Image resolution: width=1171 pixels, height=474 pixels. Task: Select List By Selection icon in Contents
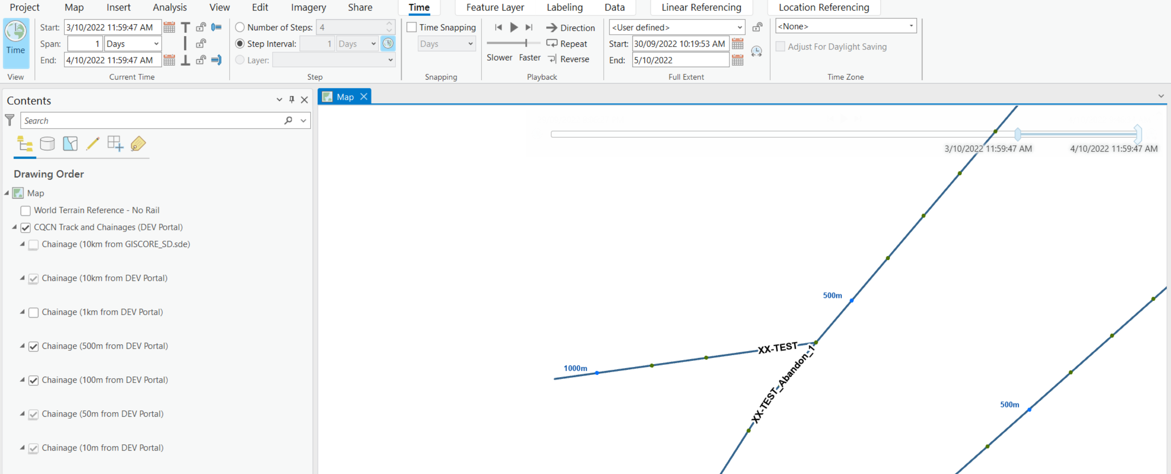pyautogui.click(x=70, y=144)
